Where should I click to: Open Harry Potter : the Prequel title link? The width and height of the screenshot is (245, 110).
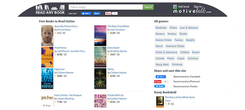point(68,95)
